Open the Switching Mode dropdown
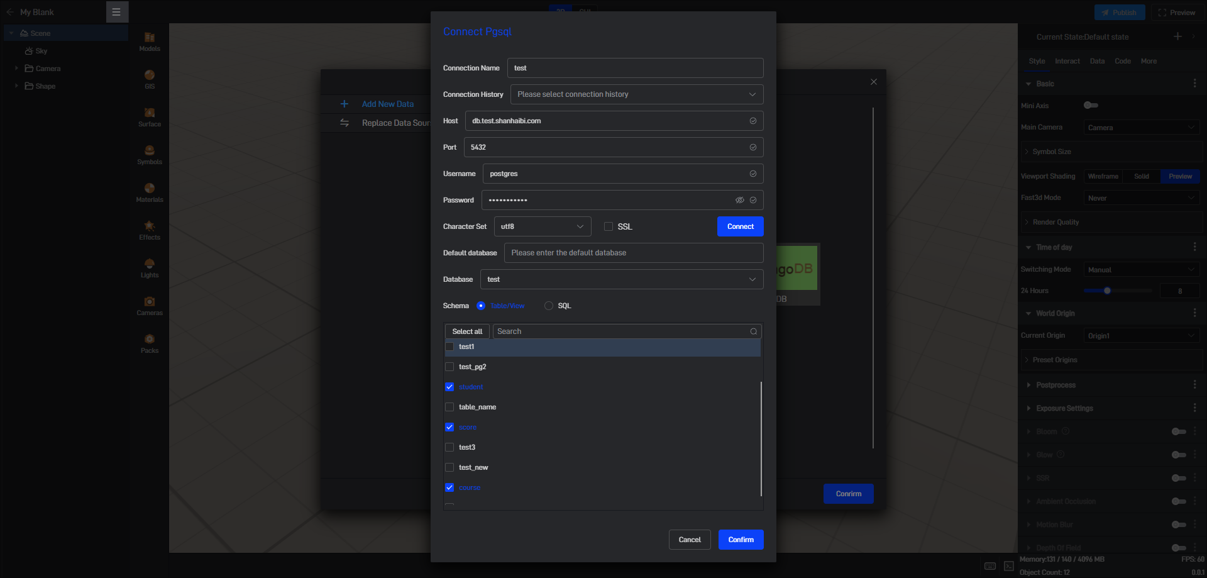Image resolution: width=1207 pixels, height=578 pixels. (x=1141, y=270)
